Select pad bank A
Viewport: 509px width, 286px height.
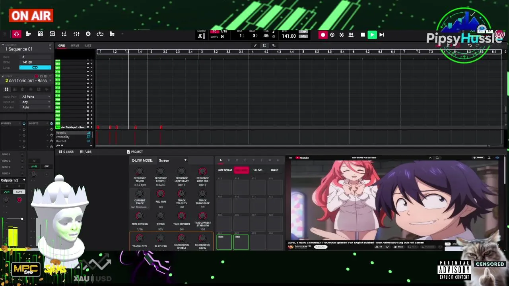[221, 160]
